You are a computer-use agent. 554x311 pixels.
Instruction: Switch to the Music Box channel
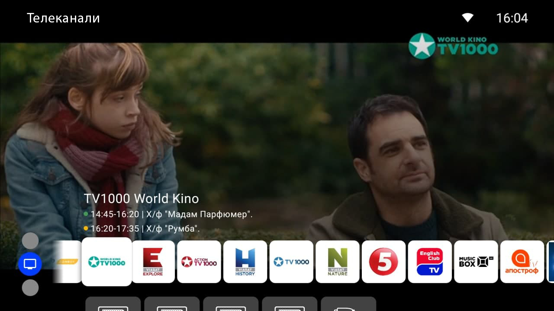[476, 262]
